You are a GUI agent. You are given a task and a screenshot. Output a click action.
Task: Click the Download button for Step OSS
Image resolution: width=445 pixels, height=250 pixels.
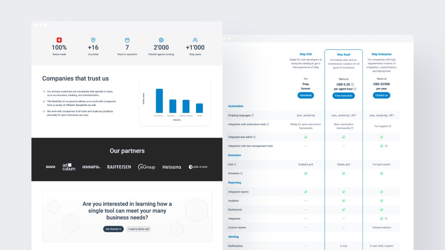[x=306, y=95]
